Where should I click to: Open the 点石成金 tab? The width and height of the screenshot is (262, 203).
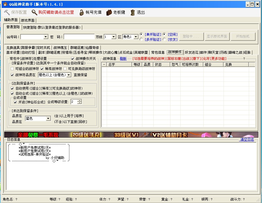pyautogui.click(x=126, y=53)
